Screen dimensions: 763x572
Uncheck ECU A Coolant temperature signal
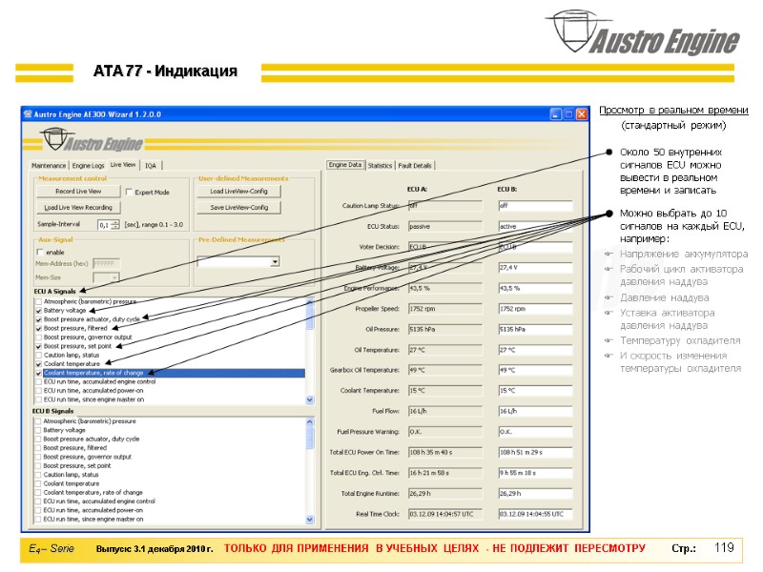(x=38, y=364)
